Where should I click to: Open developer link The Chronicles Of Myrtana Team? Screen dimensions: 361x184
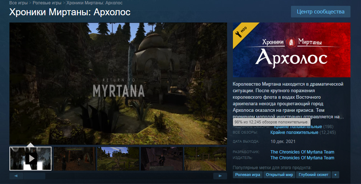[302, 152]
